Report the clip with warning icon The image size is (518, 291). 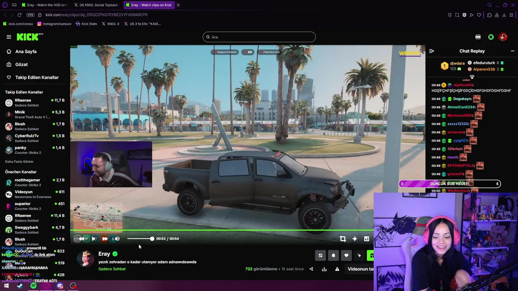pos(337,269)
